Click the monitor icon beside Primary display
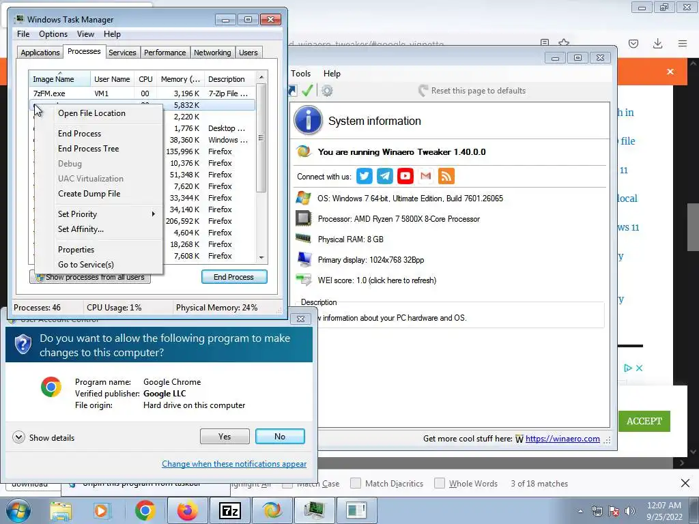The width and height of the screenshot is (699, 524). point(304,259)
